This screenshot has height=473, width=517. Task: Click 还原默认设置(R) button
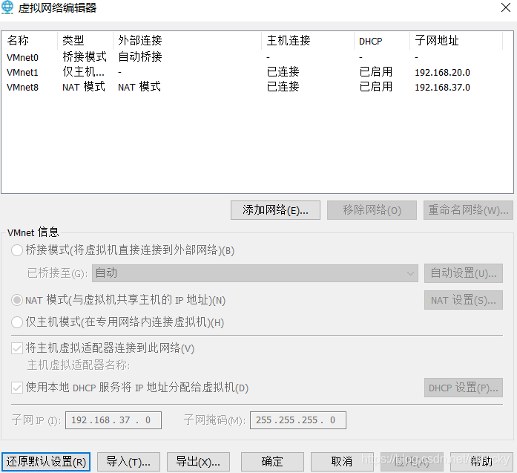click(46, 461)
